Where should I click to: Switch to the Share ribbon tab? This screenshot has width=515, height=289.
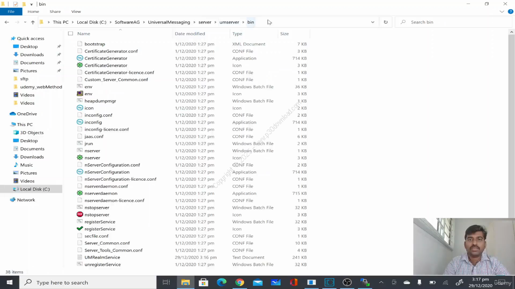tap(55, 12)
